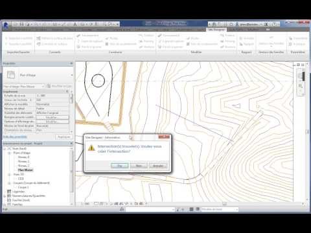Select Rue tool in Modifier panel
This screenshot has width=311, height=233.
193,38
